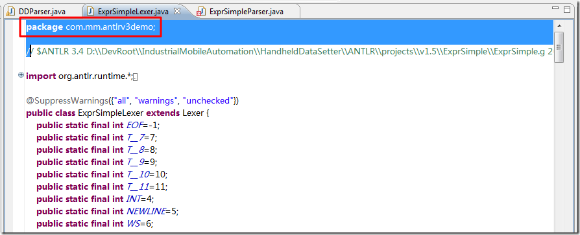Click the ExprSimpleParser.java file icon with error
This screenshot has width=580, height=235.
point(201,12)
